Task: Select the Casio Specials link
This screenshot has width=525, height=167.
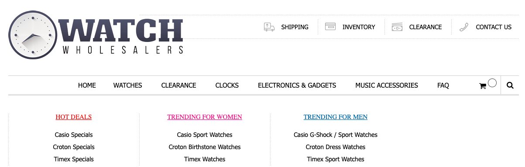Action: pos(74,135)
